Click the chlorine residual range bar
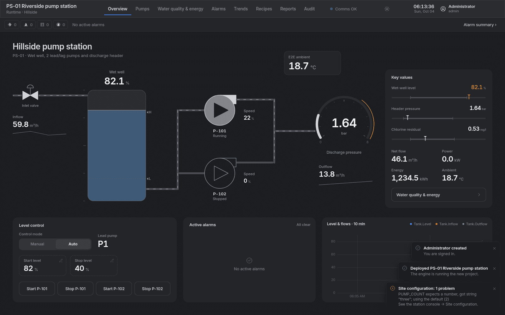 pos(439,139)
